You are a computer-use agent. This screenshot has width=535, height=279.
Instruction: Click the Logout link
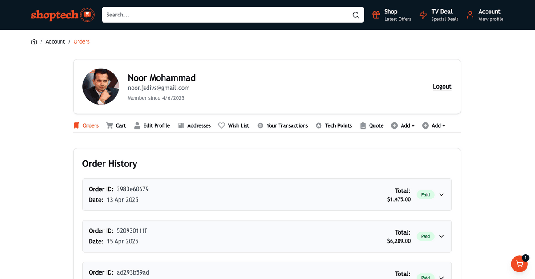pyautogui.click(x=442, y=86)
